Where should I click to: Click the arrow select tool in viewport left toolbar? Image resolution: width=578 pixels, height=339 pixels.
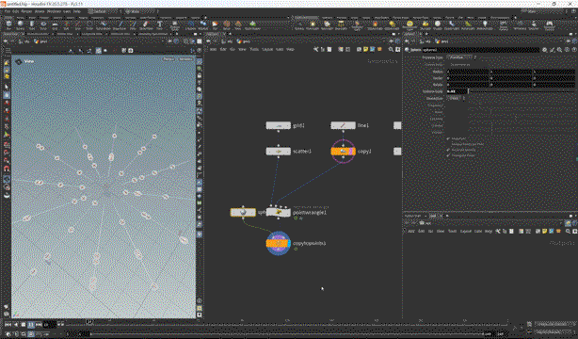(x=7, y=87)
